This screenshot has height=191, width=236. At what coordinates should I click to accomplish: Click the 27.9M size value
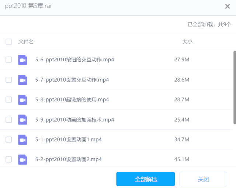(182, 60)
